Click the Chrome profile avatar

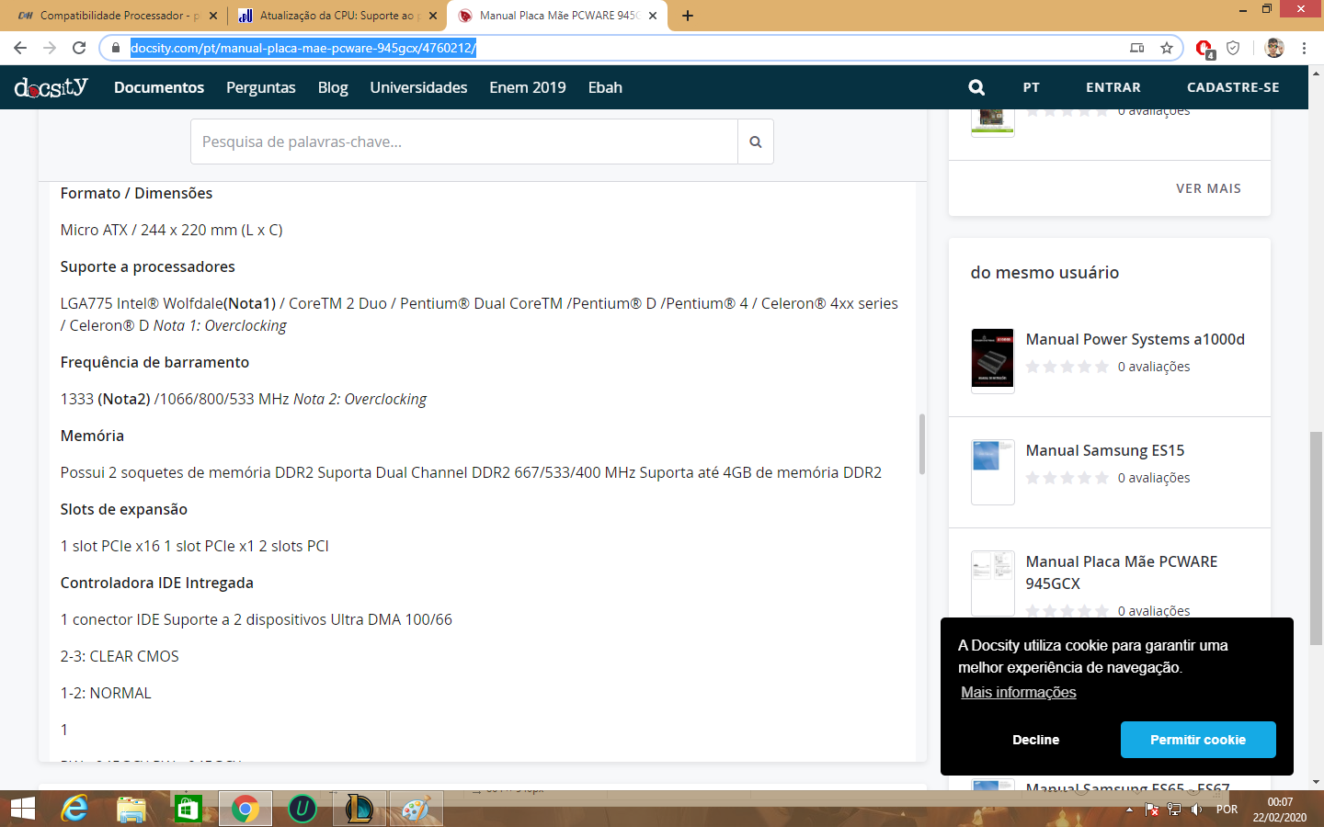click(x=1274, y=48)
